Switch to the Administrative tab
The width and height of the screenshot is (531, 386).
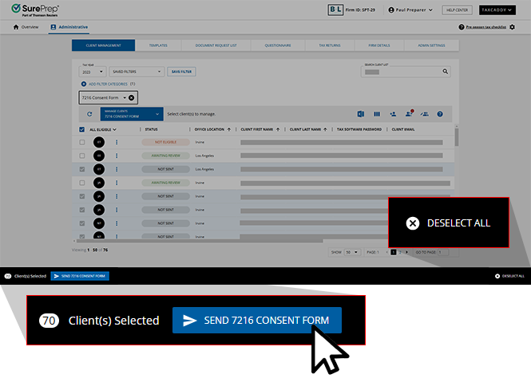point(69,27)
